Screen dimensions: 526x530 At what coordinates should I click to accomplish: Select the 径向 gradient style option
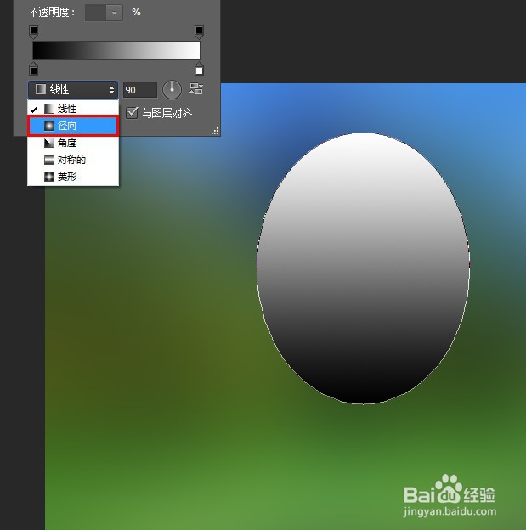point(73,126)
